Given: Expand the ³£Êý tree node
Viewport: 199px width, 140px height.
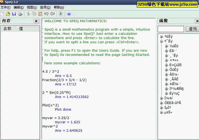Looking at the screenshot, I should [162, 37].
